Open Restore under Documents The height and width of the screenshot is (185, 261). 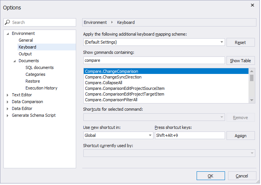(x=33, y=81)
